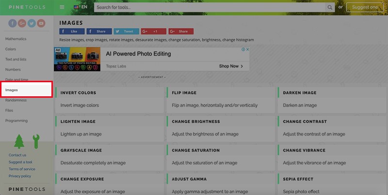The image size is (388, 195).
Task: Focus the Search for tools field
Action: click(x=210, y=7)
